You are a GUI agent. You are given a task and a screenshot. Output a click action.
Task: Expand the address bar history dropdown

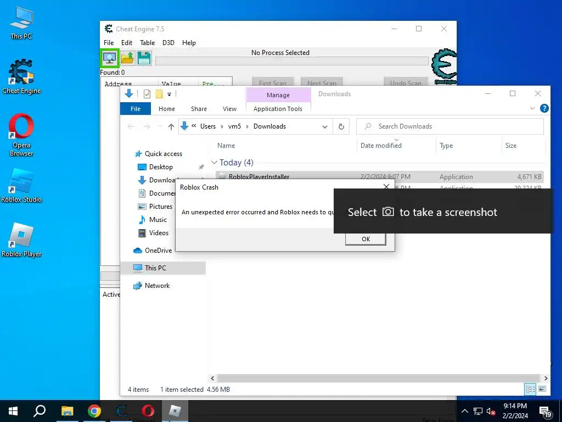click(x=325, y=127)
